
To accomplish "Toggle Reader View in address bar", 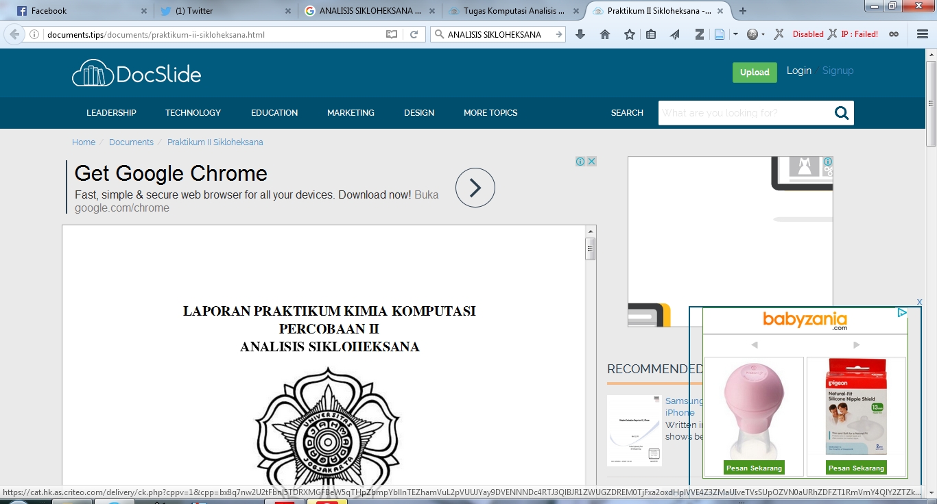I will 392,34.
